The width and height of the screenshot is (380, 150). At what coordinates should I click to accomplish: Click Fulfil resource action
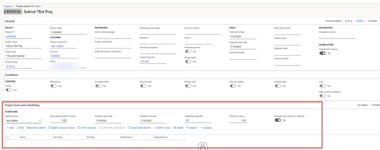(88, 127)
